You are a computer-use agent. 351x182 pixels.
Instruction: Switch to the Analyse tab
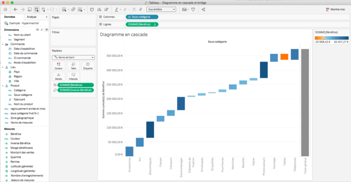pos(31,17)
